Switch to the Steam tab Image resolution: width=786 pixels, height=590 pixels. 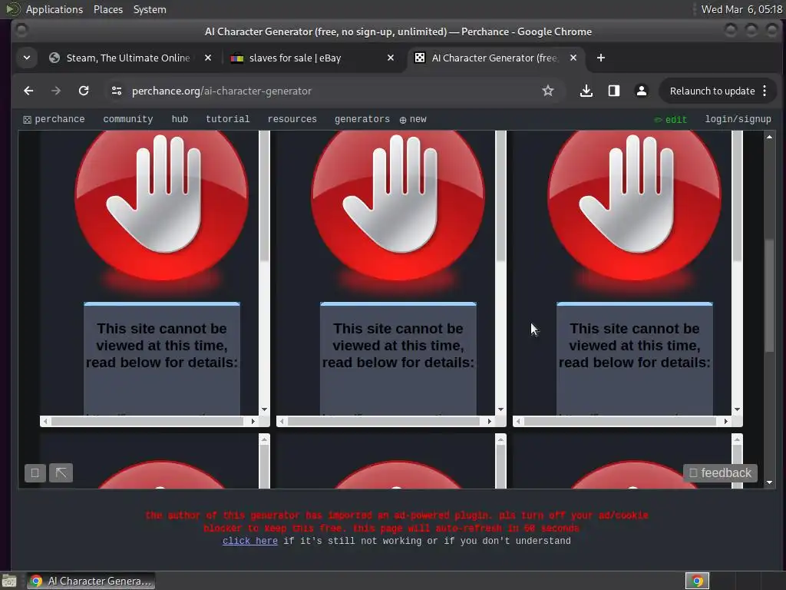coord(128,58)
